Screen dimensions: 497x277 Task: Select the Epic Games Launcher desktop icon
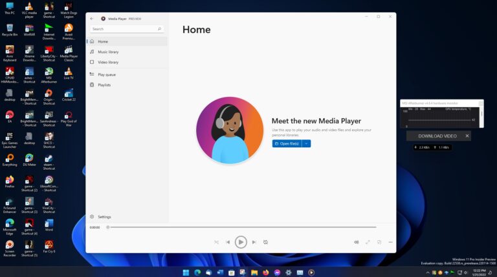coord(10,140)
